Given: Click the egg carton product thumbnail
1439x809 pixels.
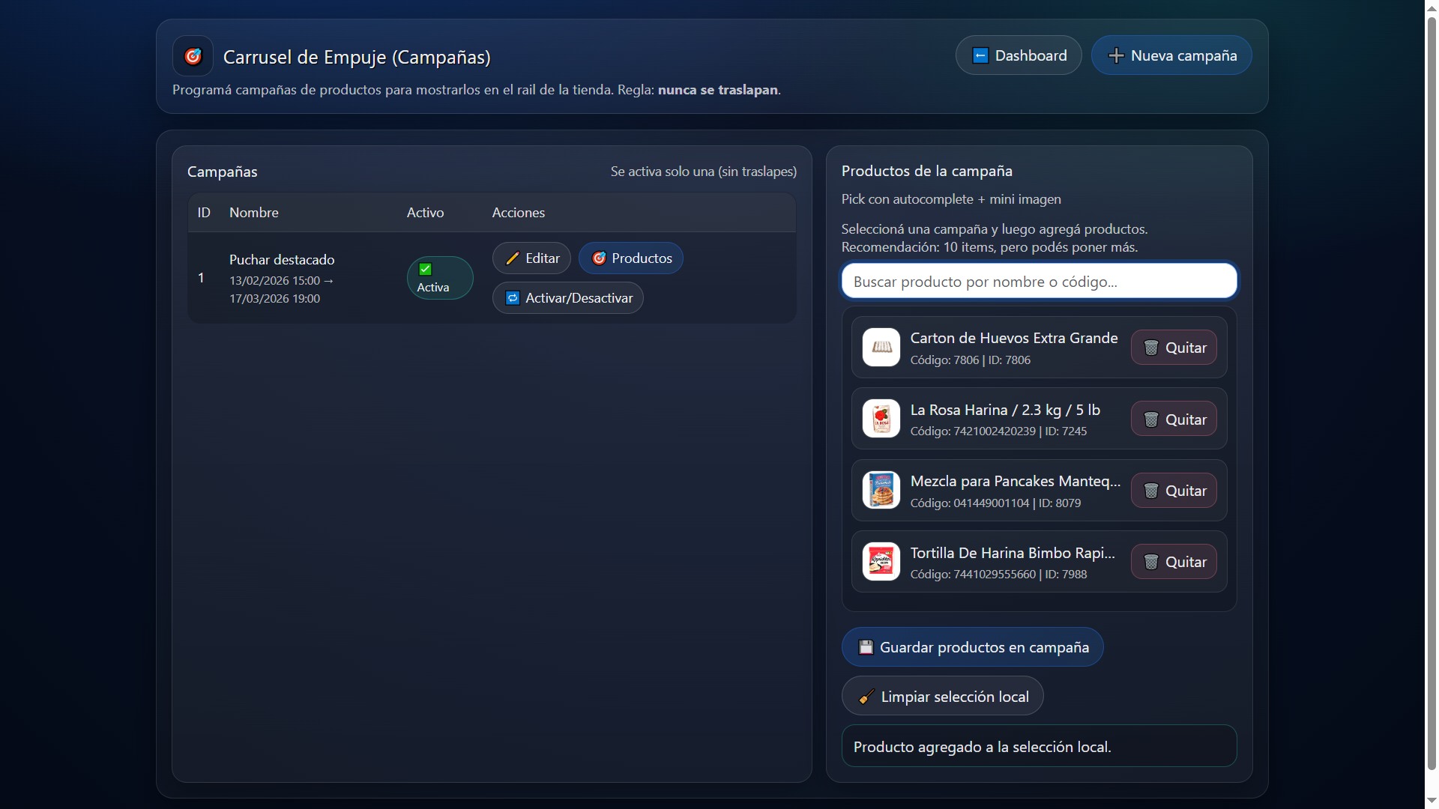Looking at the screenshot, I should (x=881, y=348).
